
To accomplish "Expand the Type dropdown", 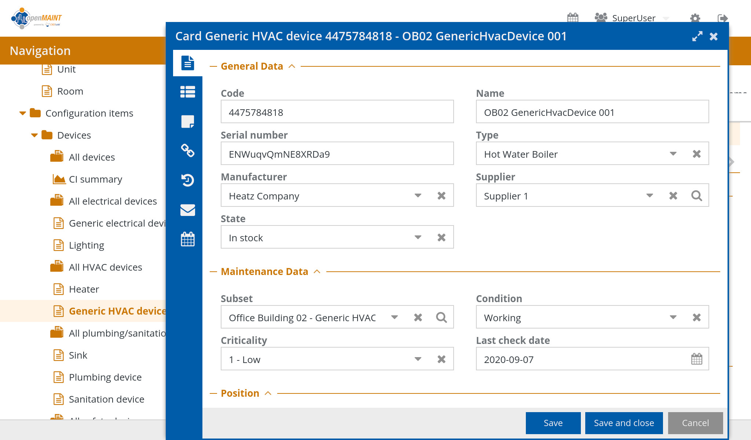I will pyautogui.click(x=673, y=154).
